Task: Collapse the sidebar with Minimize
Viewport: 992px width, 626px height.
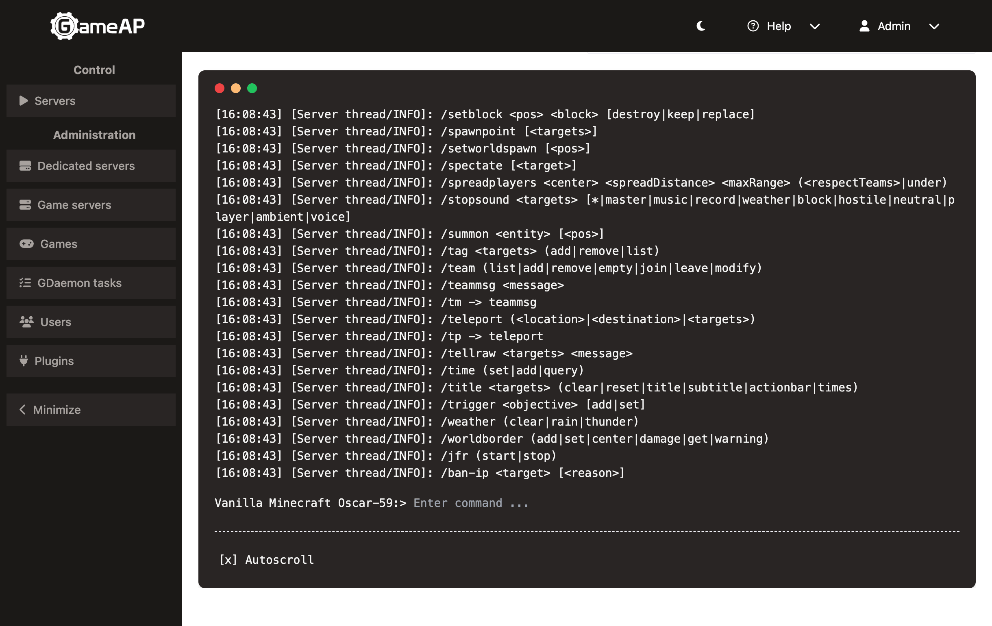Action: [57, 409]
